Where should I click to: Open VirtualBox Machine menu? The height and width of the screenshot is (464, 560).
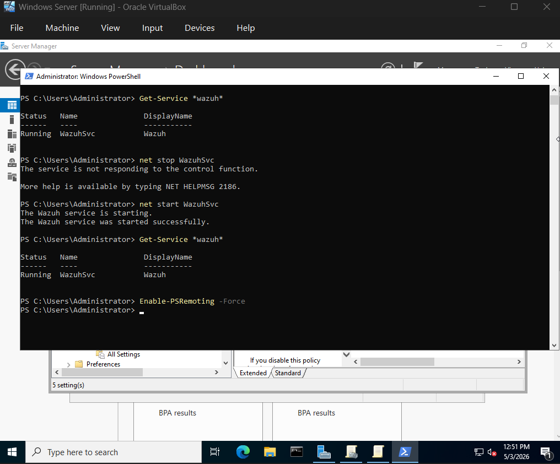coord(62,28)
